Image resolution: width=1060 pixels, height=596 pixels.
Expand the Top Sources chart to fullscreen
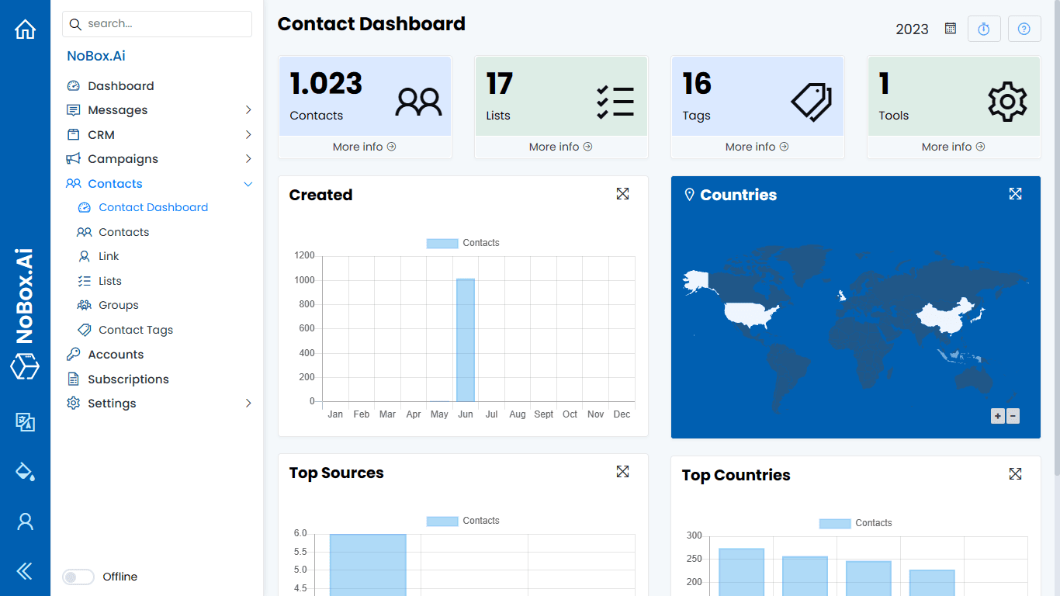(x=622, y=471)
